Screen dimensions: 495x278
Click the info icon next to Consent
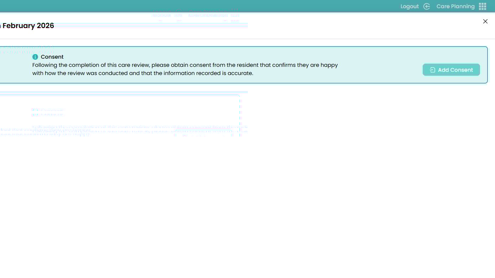point(35,57)
